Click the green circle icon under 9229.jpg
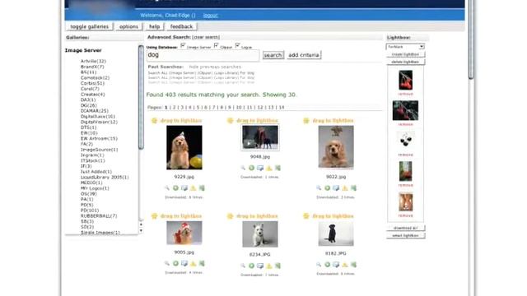Image resolution: width=527 pixels, height=296 pixels. 175,188
